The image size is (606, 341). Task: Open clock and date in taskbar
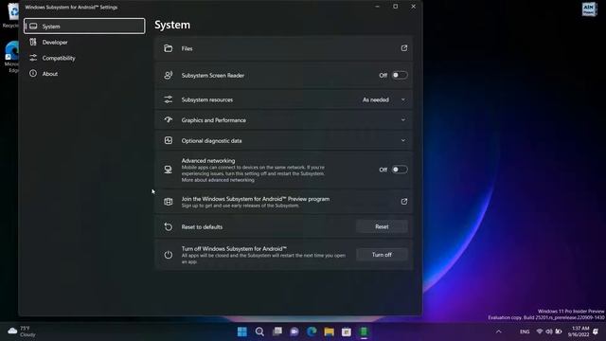(579, 332)
